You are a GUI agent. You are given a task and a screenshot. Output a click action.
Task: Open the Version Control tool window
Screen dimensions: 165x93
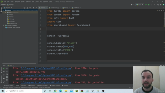tap(9, 86)
